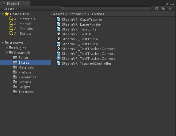Click the SteamVR_LaserPointer C# script icon
Image resolution: width=176 pixels, height=136 pixels.
[x=58, y=24]
